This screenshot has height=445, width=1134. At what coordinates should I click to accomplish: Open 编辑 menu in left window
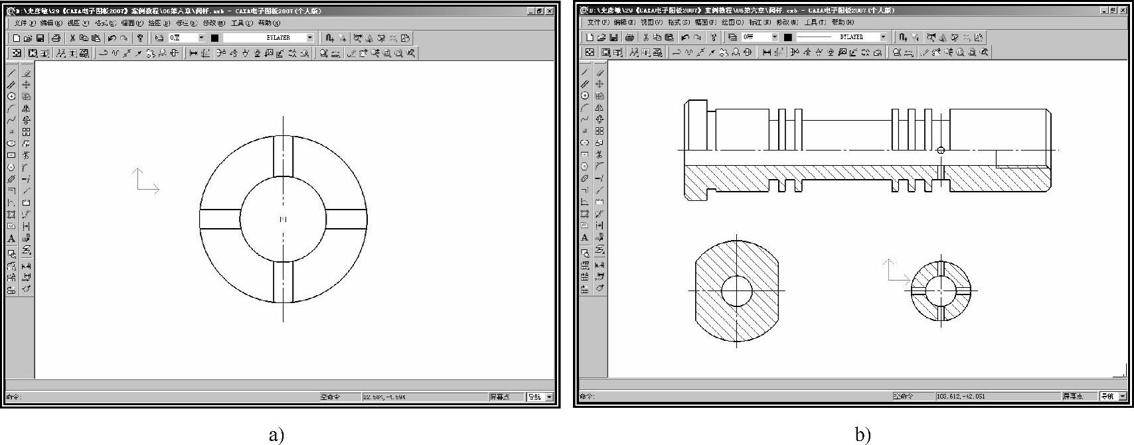pyautogui.click(x=50, y=23)
